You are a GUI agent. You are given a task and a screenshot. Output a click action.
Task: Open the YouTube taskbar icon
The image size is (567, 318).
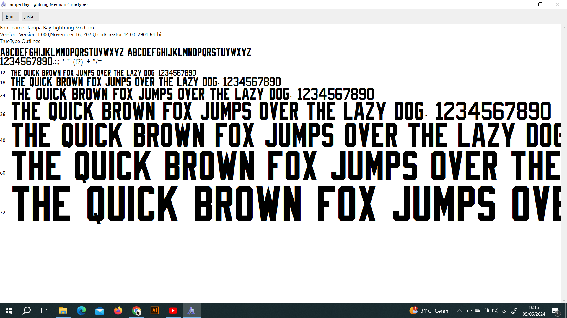coord(173,311)
